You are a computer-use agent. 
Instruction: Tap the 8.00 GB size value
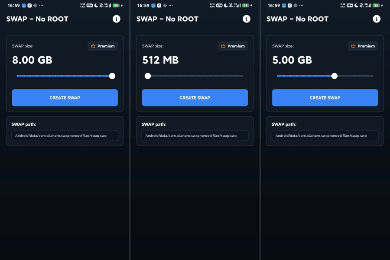[32, 60]
